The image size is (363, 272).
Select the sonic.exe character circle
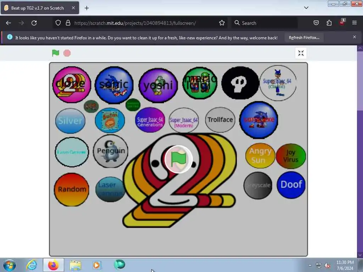(x=258, y=120)
